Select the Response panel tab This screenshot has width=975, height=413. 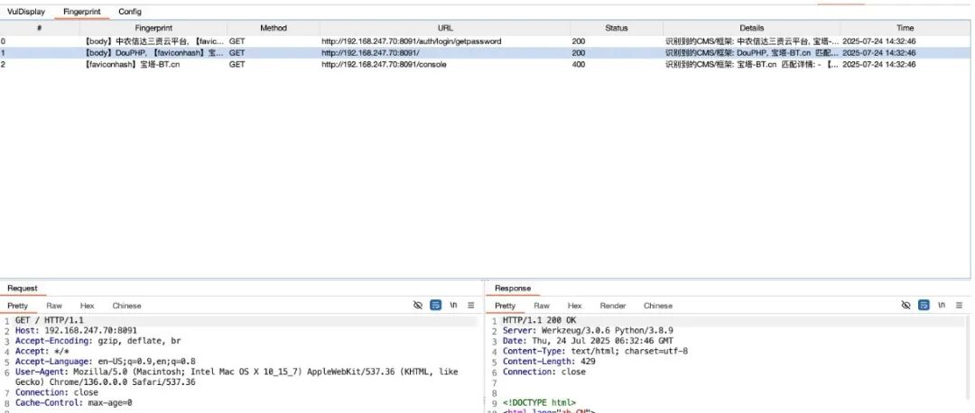tap(513, 289)
